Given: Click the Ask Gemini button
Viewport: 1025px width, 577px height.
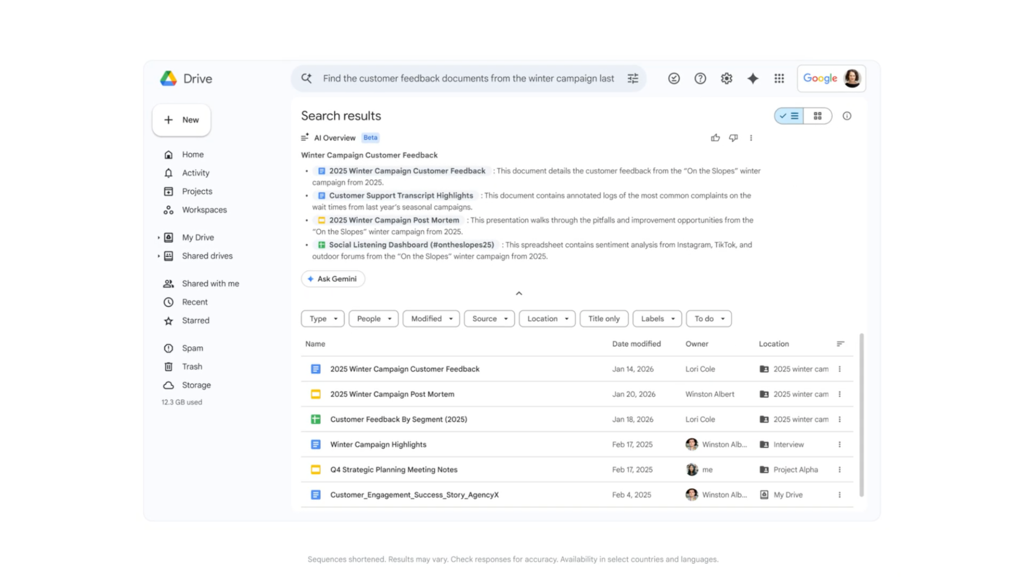Looking at the screenshot, I should [333, 278].
